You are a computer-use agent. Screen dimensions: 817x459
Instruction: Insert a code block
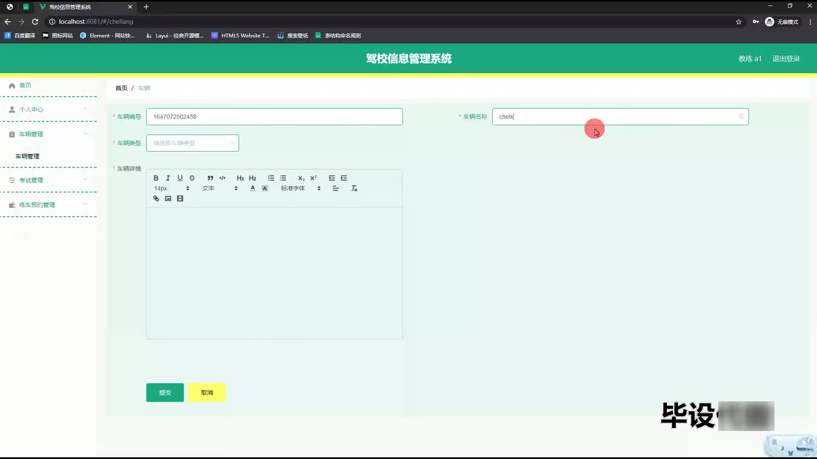222,178
